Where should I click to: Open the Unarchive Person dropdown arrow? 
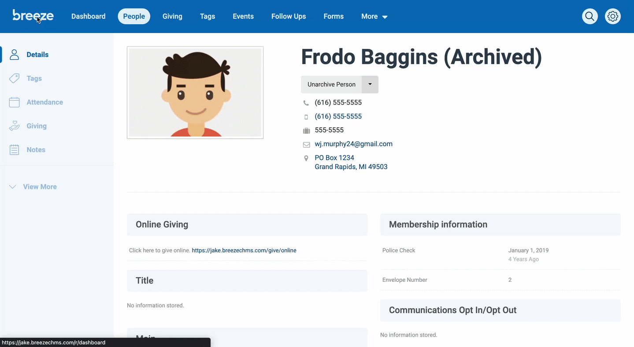pyautogui.click(x=370, y=85)
